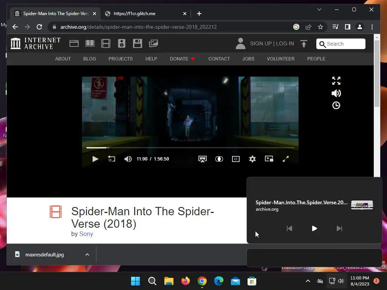Screen dimensions: 387x290
Task: Go back to previous page
Action: coord(15,27)
